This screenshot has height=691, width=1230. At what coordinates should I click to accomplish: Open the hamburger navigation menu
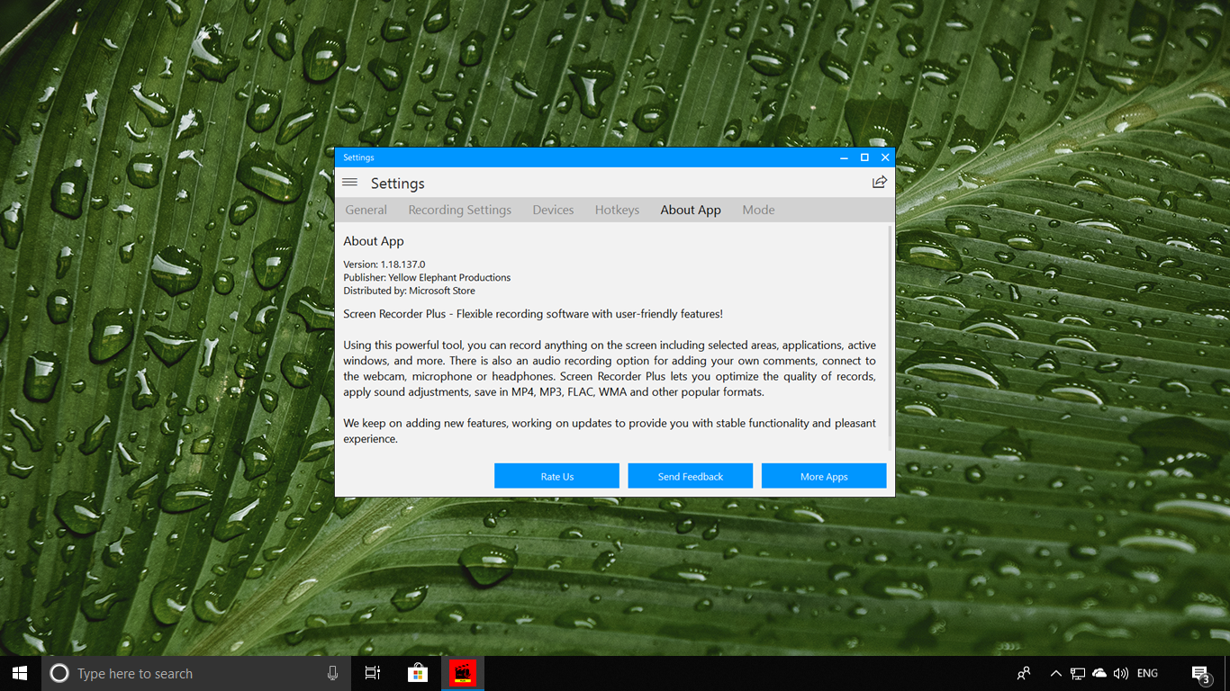click(x=349, y=181)
